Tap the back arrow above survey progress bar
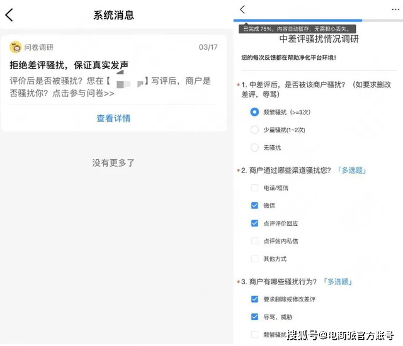This screenshot has width=403, height=346. tap(242, 9)
